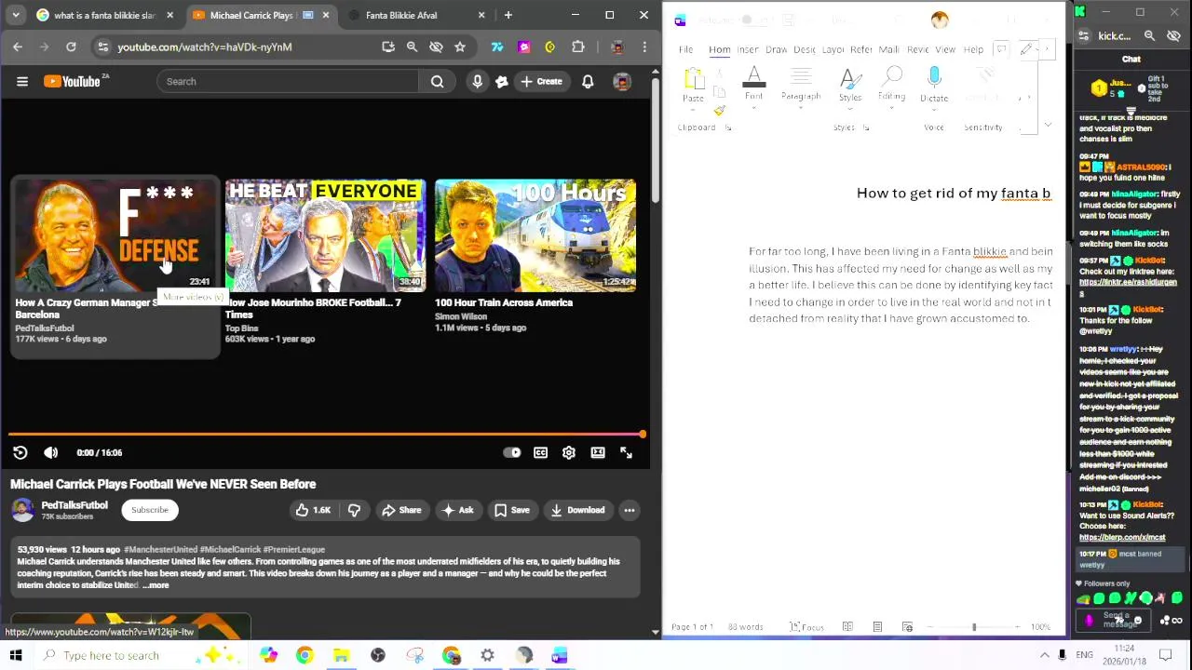The height and width of the screenshot is (670, 1192).
Task: Save the video to a playlist
Action: 512,510
